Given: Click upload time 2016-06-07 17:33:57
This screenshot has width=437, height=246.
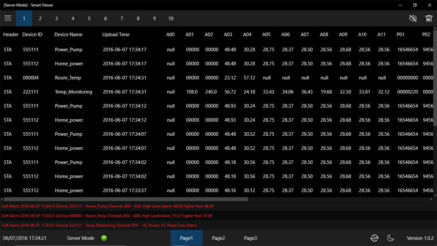Looking at the screenshot, I should [124, 190].
